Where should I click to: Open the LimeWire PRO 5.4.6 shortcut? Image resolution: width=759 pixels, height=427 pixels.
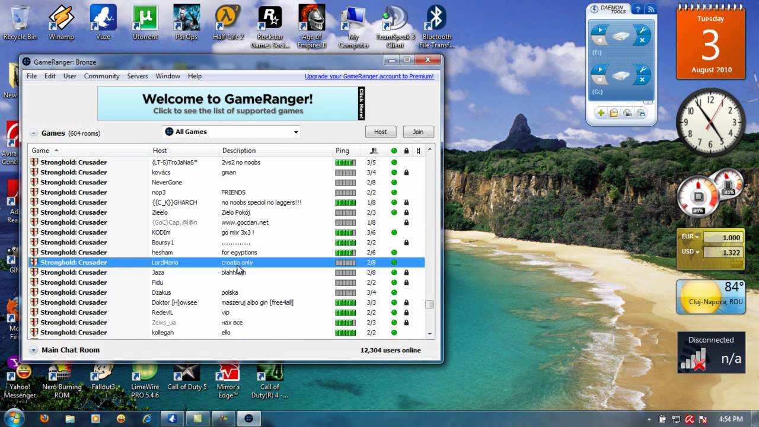(145, 380)
